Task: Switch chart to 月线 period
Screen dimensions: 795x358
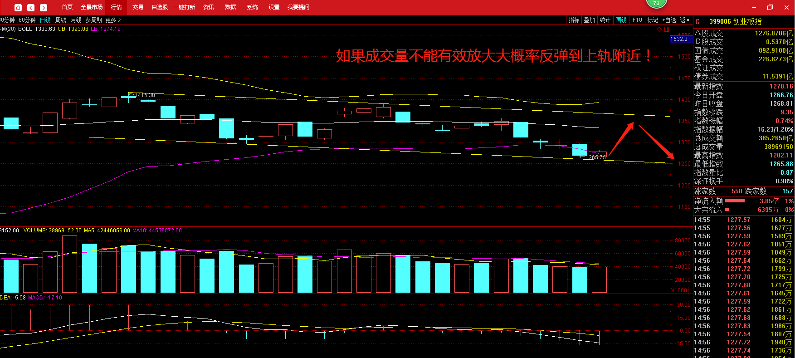Action: pos(76,20)
